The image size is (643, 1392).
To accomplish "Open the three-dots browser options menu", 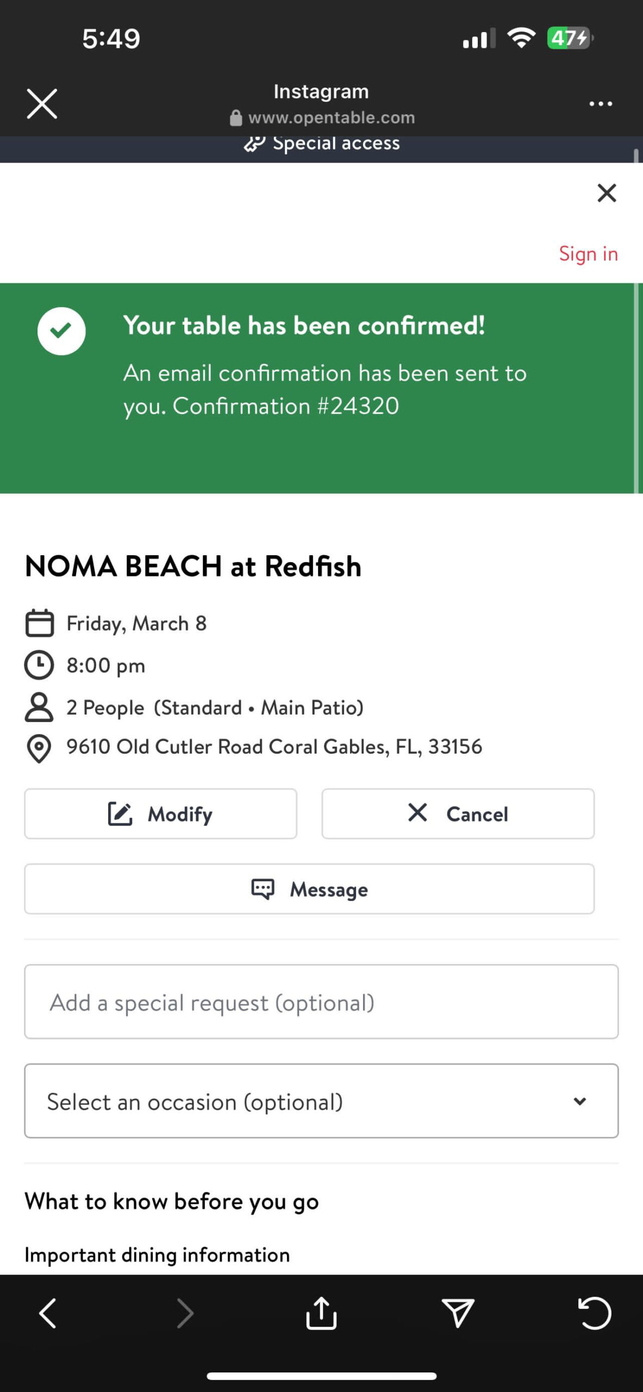I will tap(601, 103).
